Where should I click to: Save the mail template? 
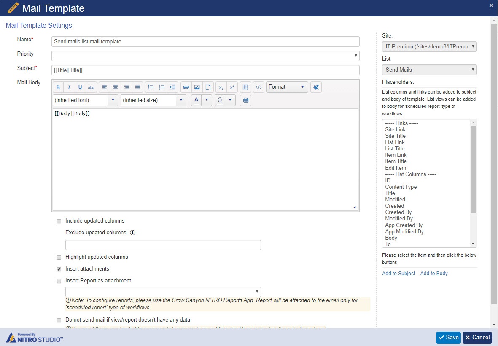click(449, 338)
